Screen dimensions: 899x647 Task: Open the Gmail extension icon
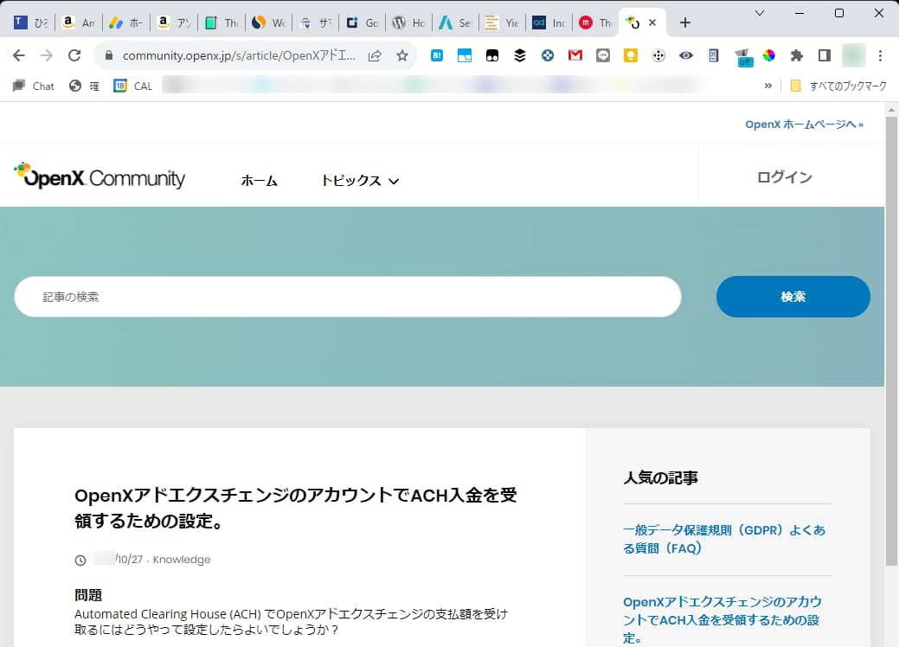point(575,55)
